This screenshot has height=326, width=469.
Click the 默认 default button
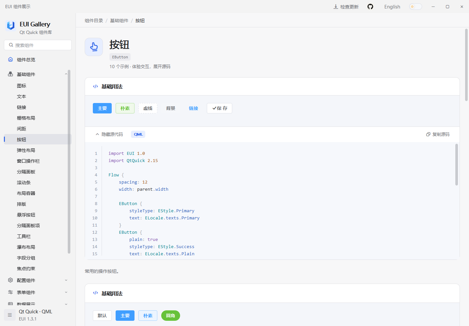point(102,316)
